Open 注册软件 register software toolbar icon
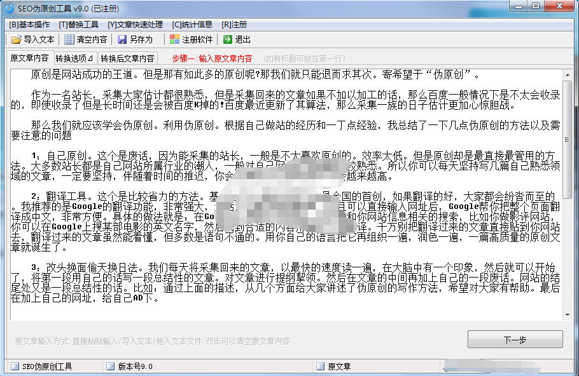Screen dimensions: 579x376 pyautogui.click(x=174, y=39)
